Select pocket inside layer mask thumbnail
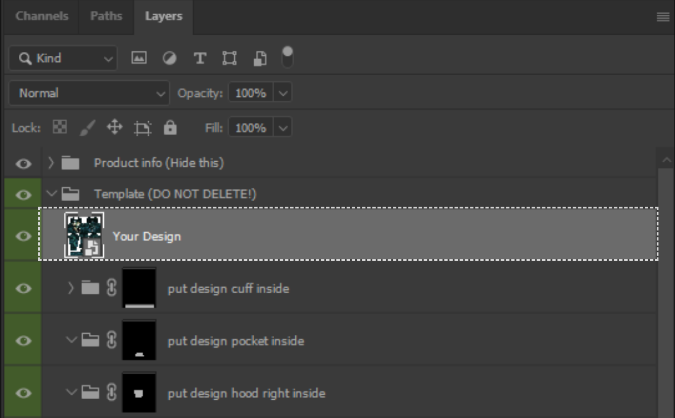Screen dimensions: 675x418 (x=139, y=340)
